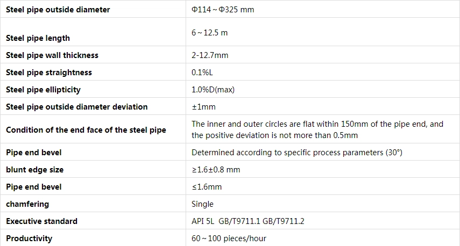The width and height of the screenshot is (460, 246).
Task: Click the 'Steel pipe length' row label
Action: click(x=38, y=38)
